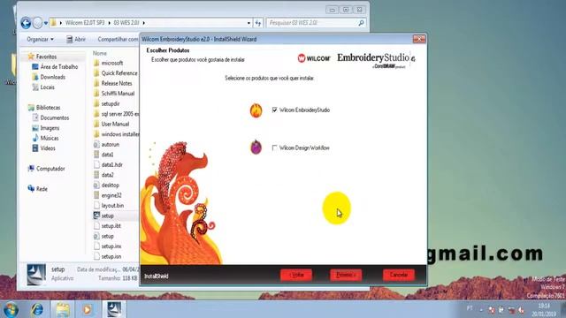Select the Quick Reference folder

tap(119, 72)
